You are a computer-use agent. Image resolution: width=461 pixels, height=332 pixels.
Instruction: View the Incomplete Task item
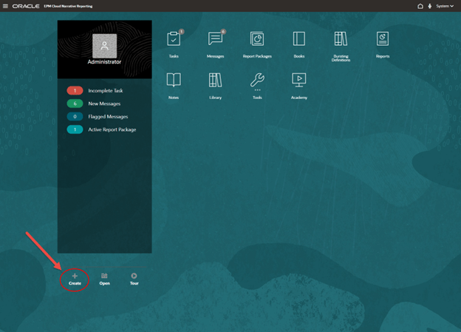tap(105, 91)
